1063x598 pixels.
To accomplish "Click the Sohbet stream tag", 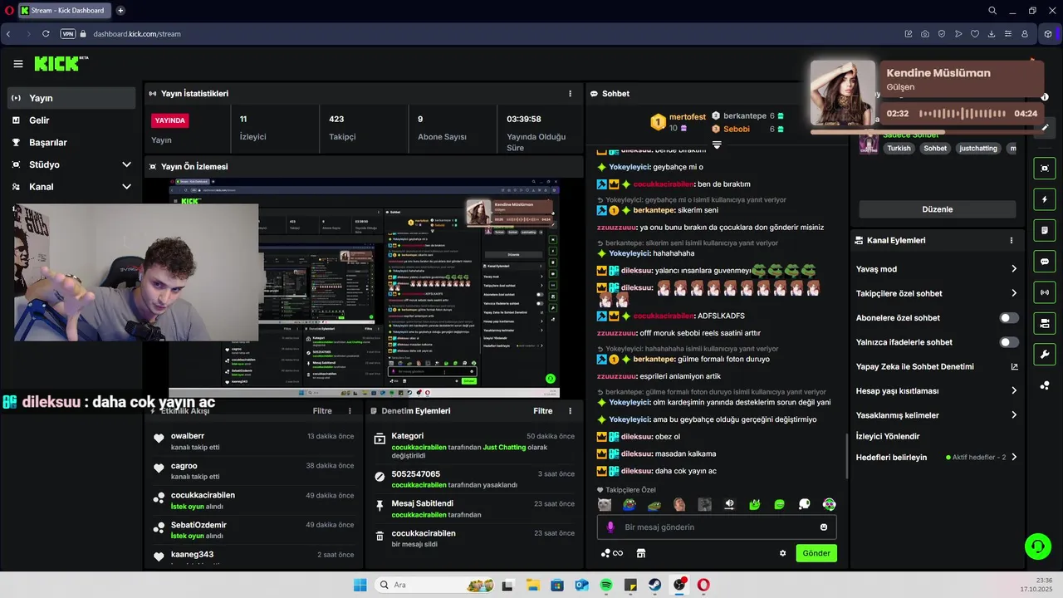I will tap(935, 149).
